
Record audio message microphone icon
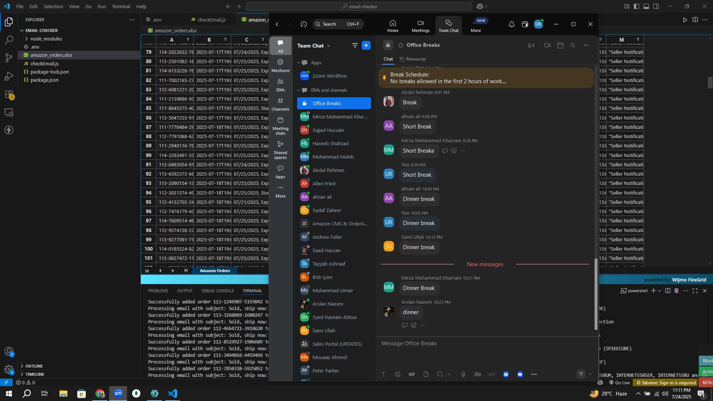[463, 374]
